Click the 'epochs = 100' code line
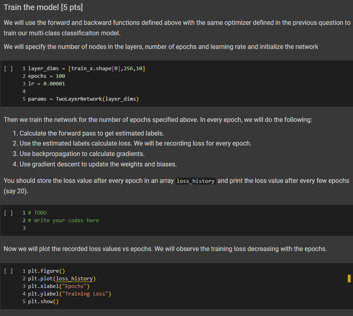This screenshot has width=353, height=316. (46, 76)
